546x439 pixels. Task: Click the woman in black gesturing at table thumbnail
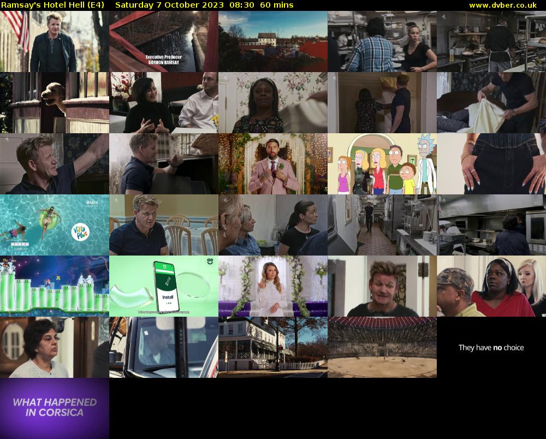tap(164, 103)
